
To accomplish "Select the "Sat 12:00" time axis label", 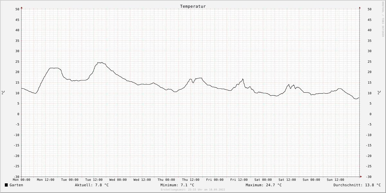I will point(287,180).
